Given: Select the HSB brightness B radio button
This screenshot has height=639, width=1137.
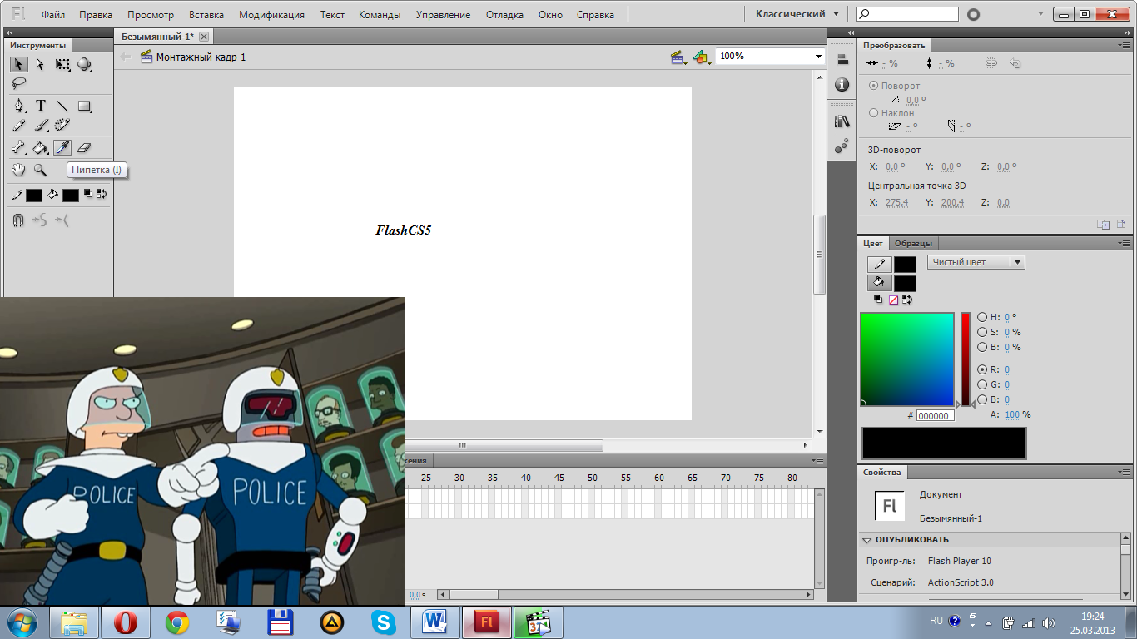Looking at the screenshot, I should click(982, 347).
